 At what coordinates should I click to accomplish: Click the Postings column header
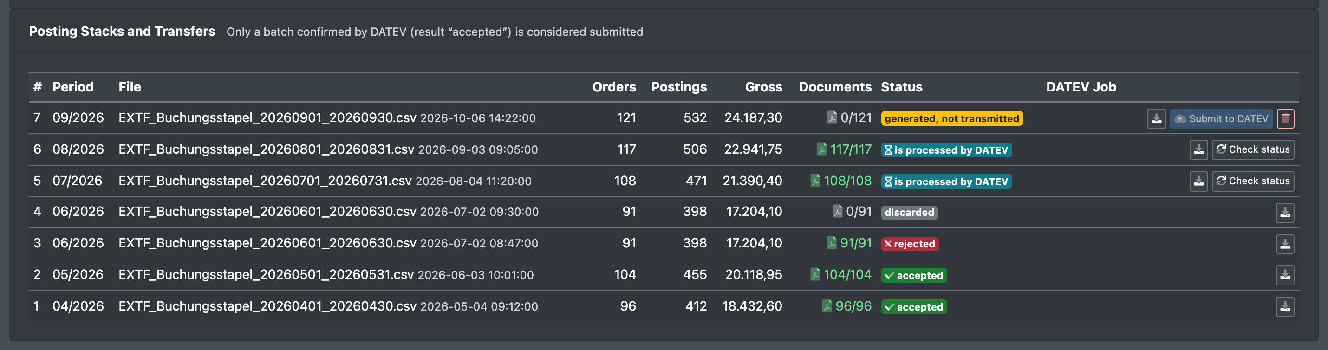[678, 87]
